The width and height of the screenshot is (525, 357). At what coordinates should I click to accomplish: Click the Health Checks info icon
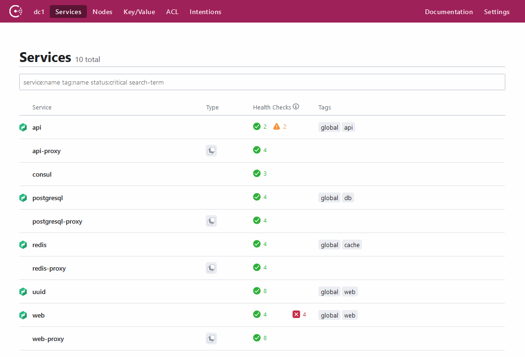[x=296, y=107]
